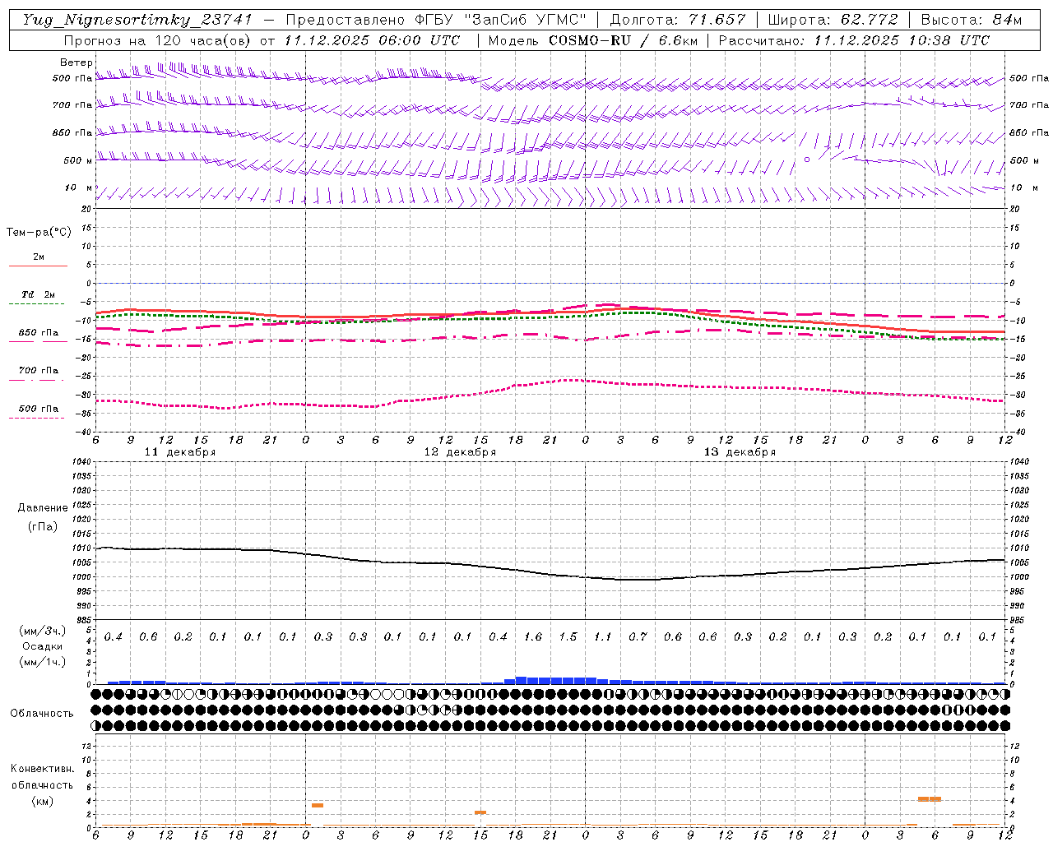Click the 13 декабря date label
Viewport: 1053px width, 842px height.
pyautogui.click(x=740, y=452)
